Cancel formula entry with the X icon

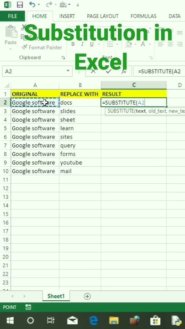pyautogui.click(x=93, y=71)
